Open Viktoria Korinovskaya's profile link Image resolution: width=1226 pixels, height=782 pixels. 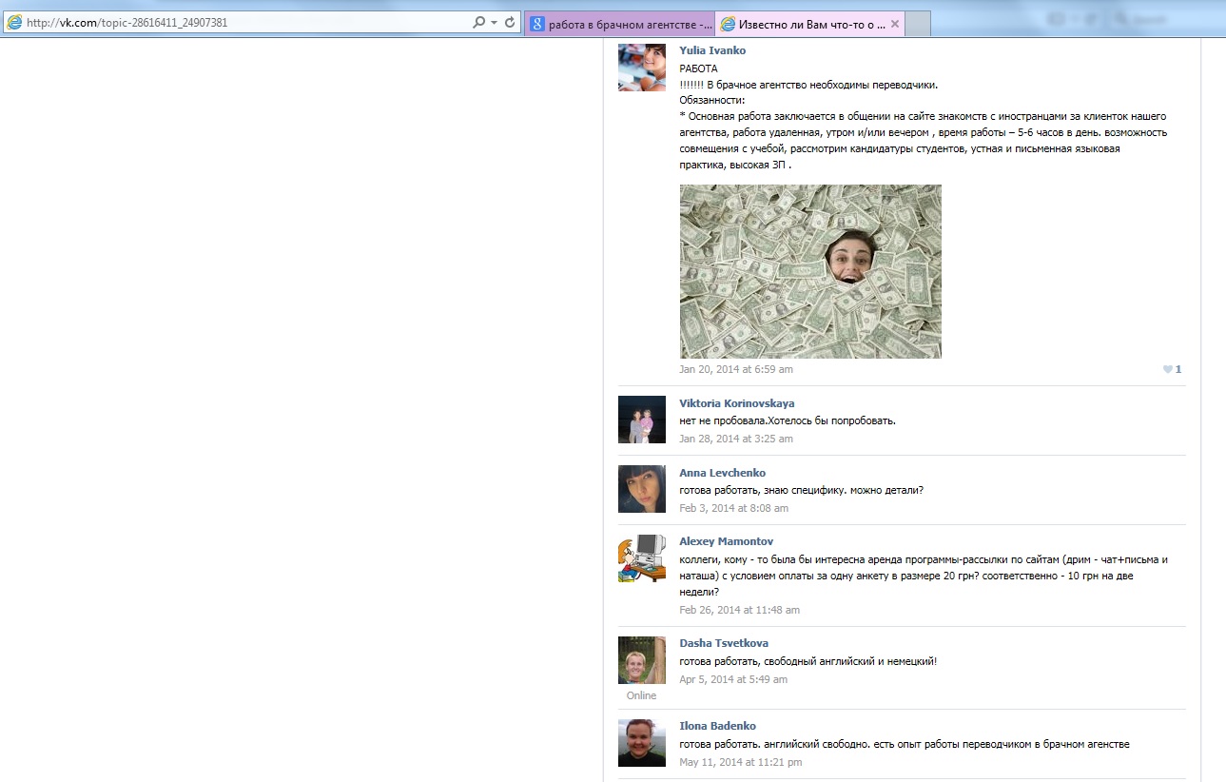(737, 403)
